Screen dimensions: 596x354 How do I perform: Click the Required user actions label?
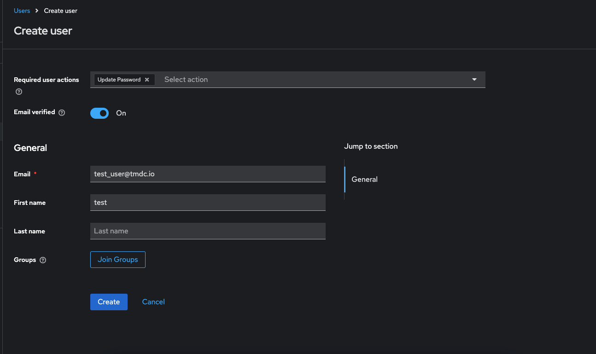point(47,80)
